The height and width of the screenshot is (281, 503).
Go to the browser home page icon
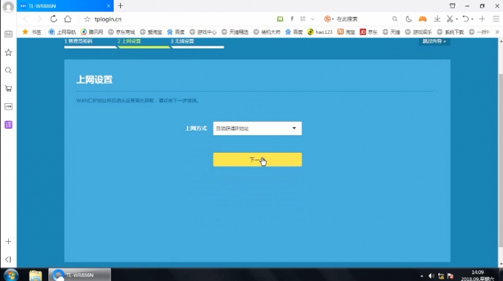(x=68, y=19)
